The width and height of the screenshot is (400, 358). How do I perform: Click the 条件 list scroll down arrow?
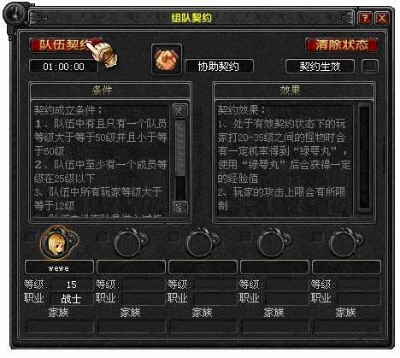(x=180, y=208)
